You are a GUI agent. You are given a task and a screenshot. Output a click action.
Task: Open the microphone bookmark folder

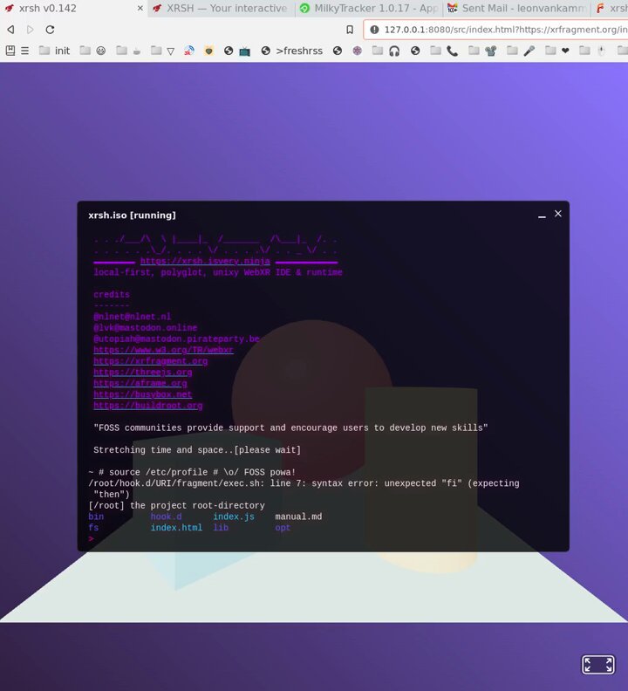pyautogui.click(x=522, y=51)
